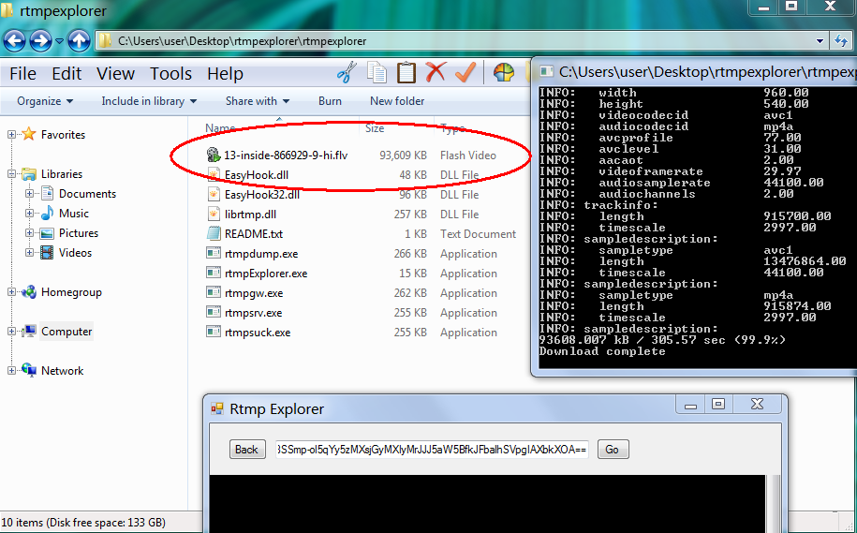Open the Music library
The height and width of the screenshot is (533, 857).
[x=74, y=214]
